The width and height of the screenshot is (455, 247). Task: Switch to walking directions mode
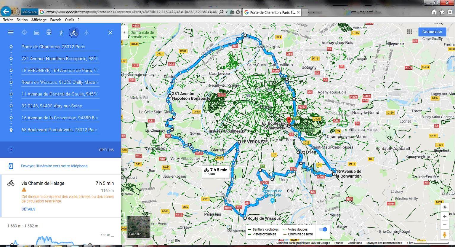pos(61,33)
